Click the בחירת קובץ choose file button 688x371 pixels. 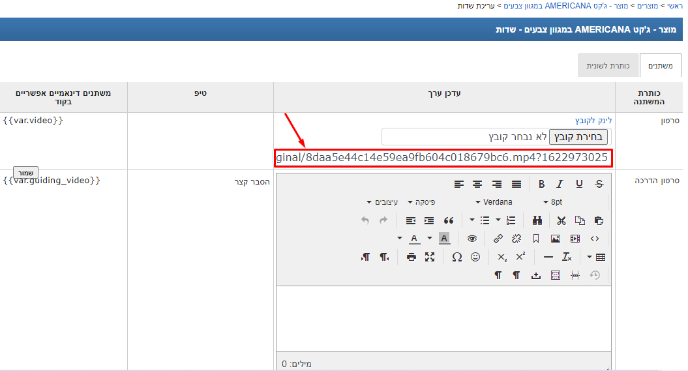tap(578, 137)
